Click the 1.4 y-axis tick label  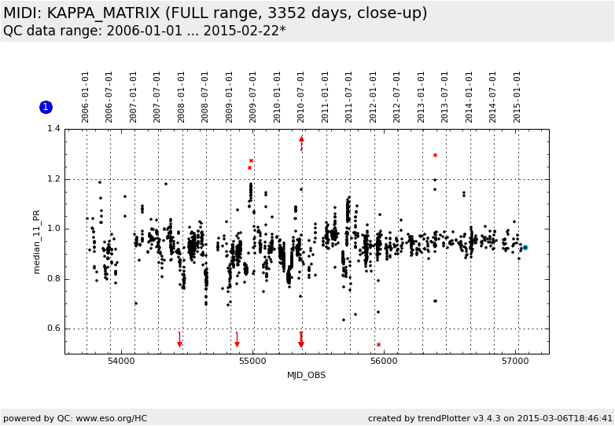pos(53,129)
